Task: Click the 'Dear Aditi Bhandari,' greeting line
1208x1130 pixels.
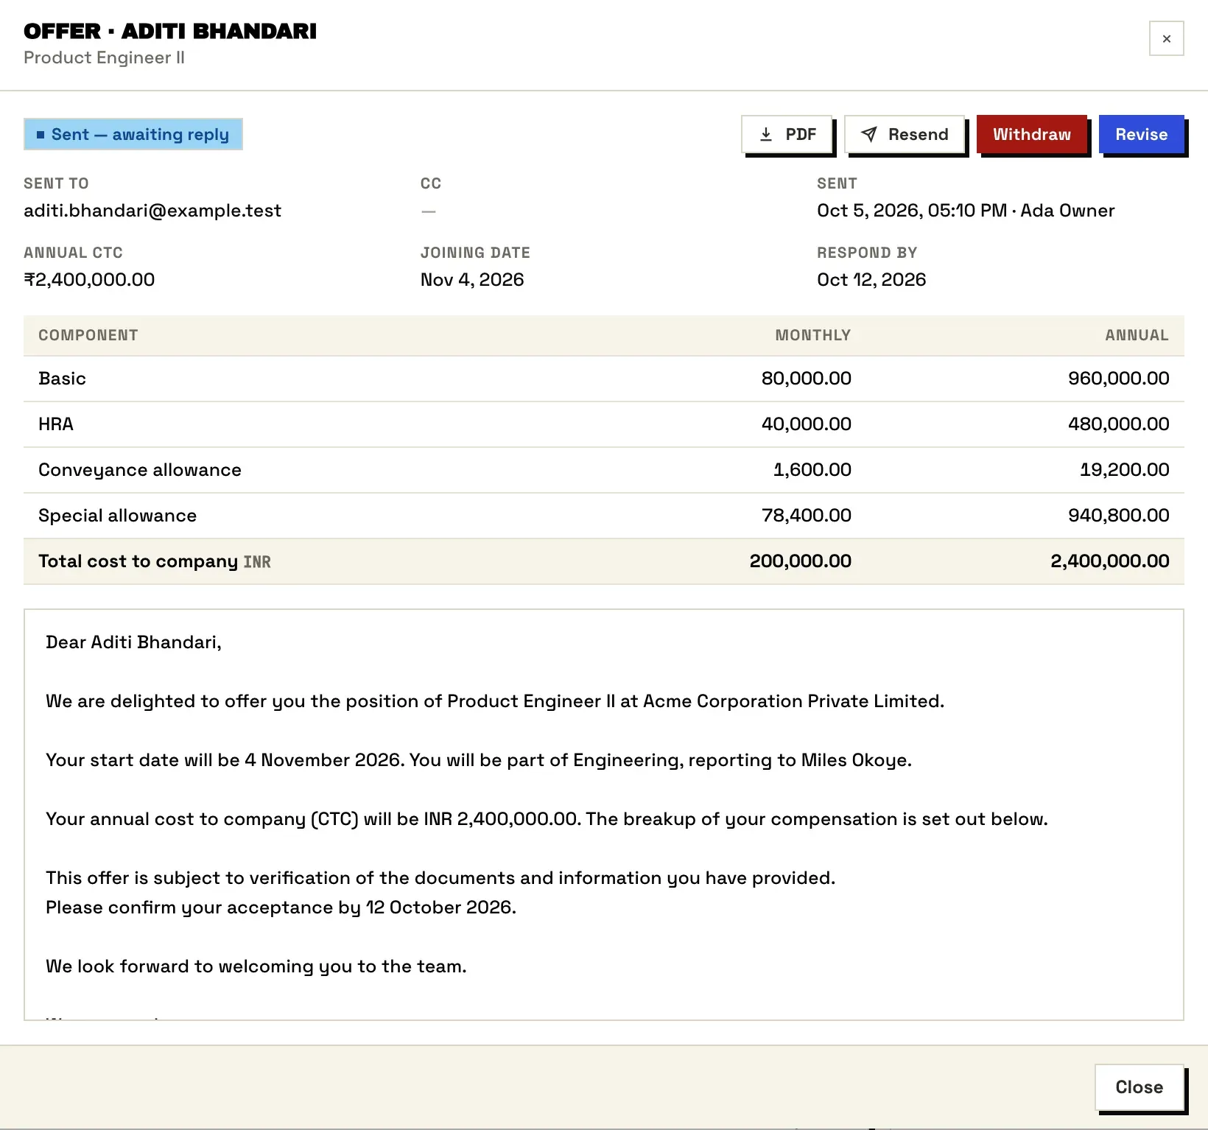Action: pyautogui.click(x=133, y=642)
